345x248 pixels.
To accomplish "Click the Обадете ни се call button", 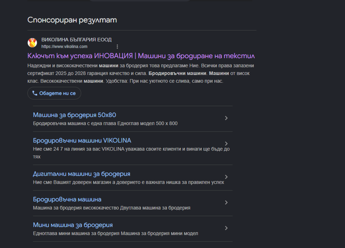I will click(54, 93).
